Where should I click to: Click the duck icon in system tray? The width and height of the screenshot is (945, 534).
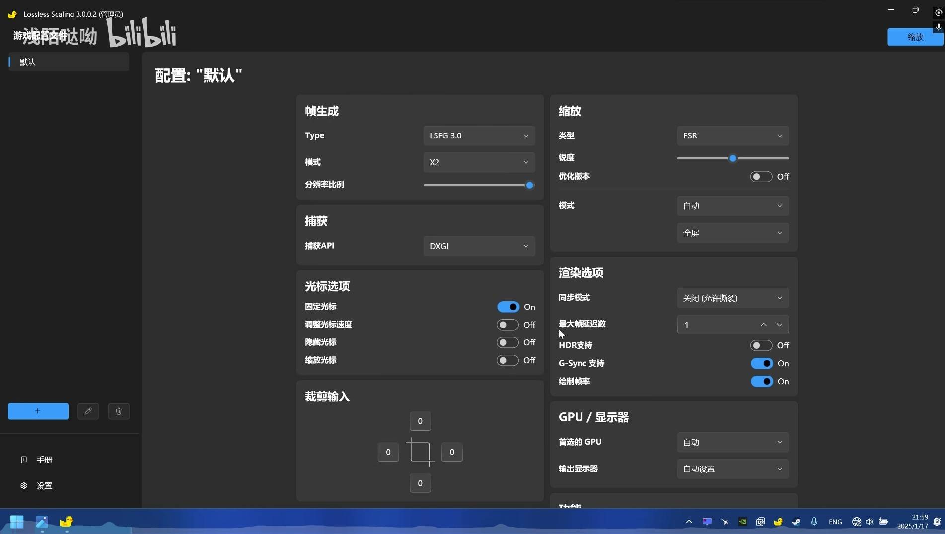pyautogui.click(x=778, y=522)
